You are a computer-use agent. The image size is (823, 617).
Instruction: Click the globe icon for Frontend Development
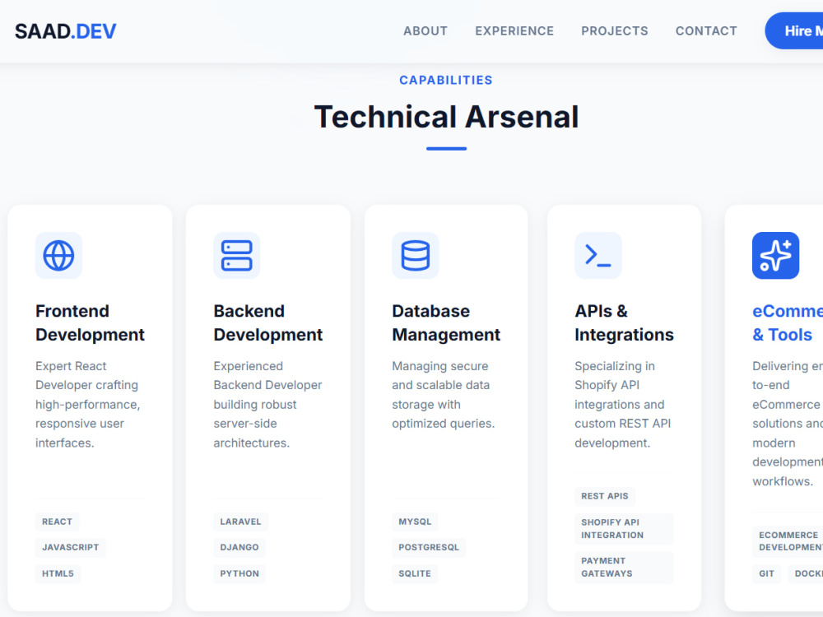click(x=58, y=256)
